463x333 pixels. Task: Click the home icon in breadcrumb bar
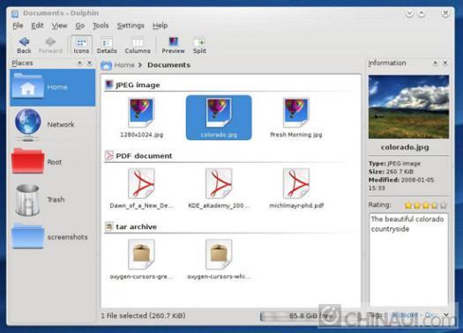pos(107,65)
